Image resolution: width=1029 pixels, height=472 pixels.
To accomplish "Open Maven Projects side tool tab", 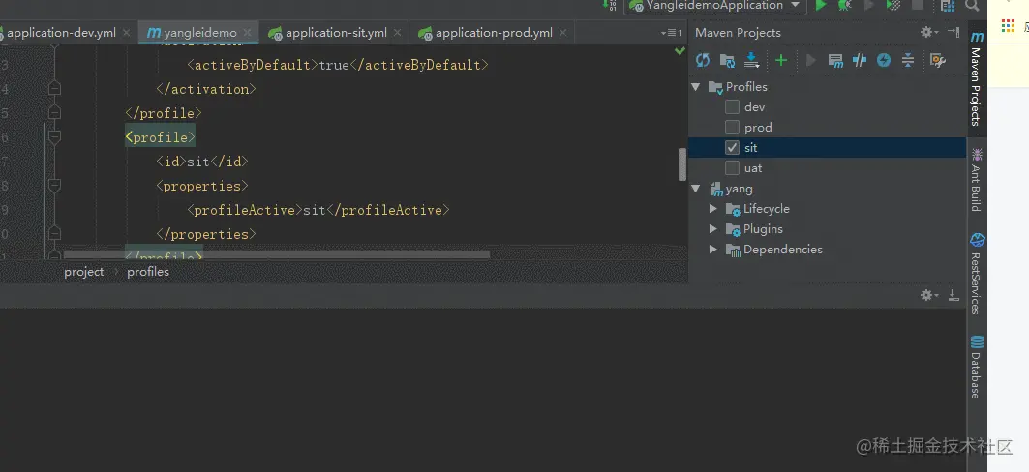I will tap(977, 78).
